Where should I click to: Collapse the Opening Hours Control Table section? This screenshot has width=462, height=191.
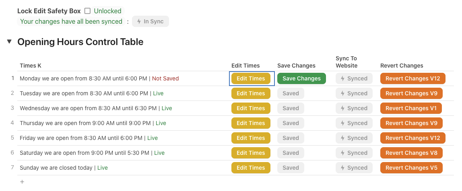(x=9, y=41)
